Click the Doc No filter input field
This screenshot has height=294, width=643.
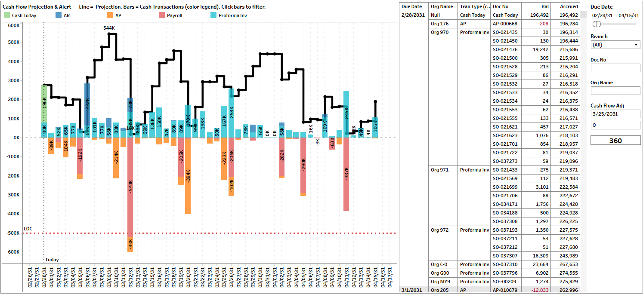coord(615,68)
